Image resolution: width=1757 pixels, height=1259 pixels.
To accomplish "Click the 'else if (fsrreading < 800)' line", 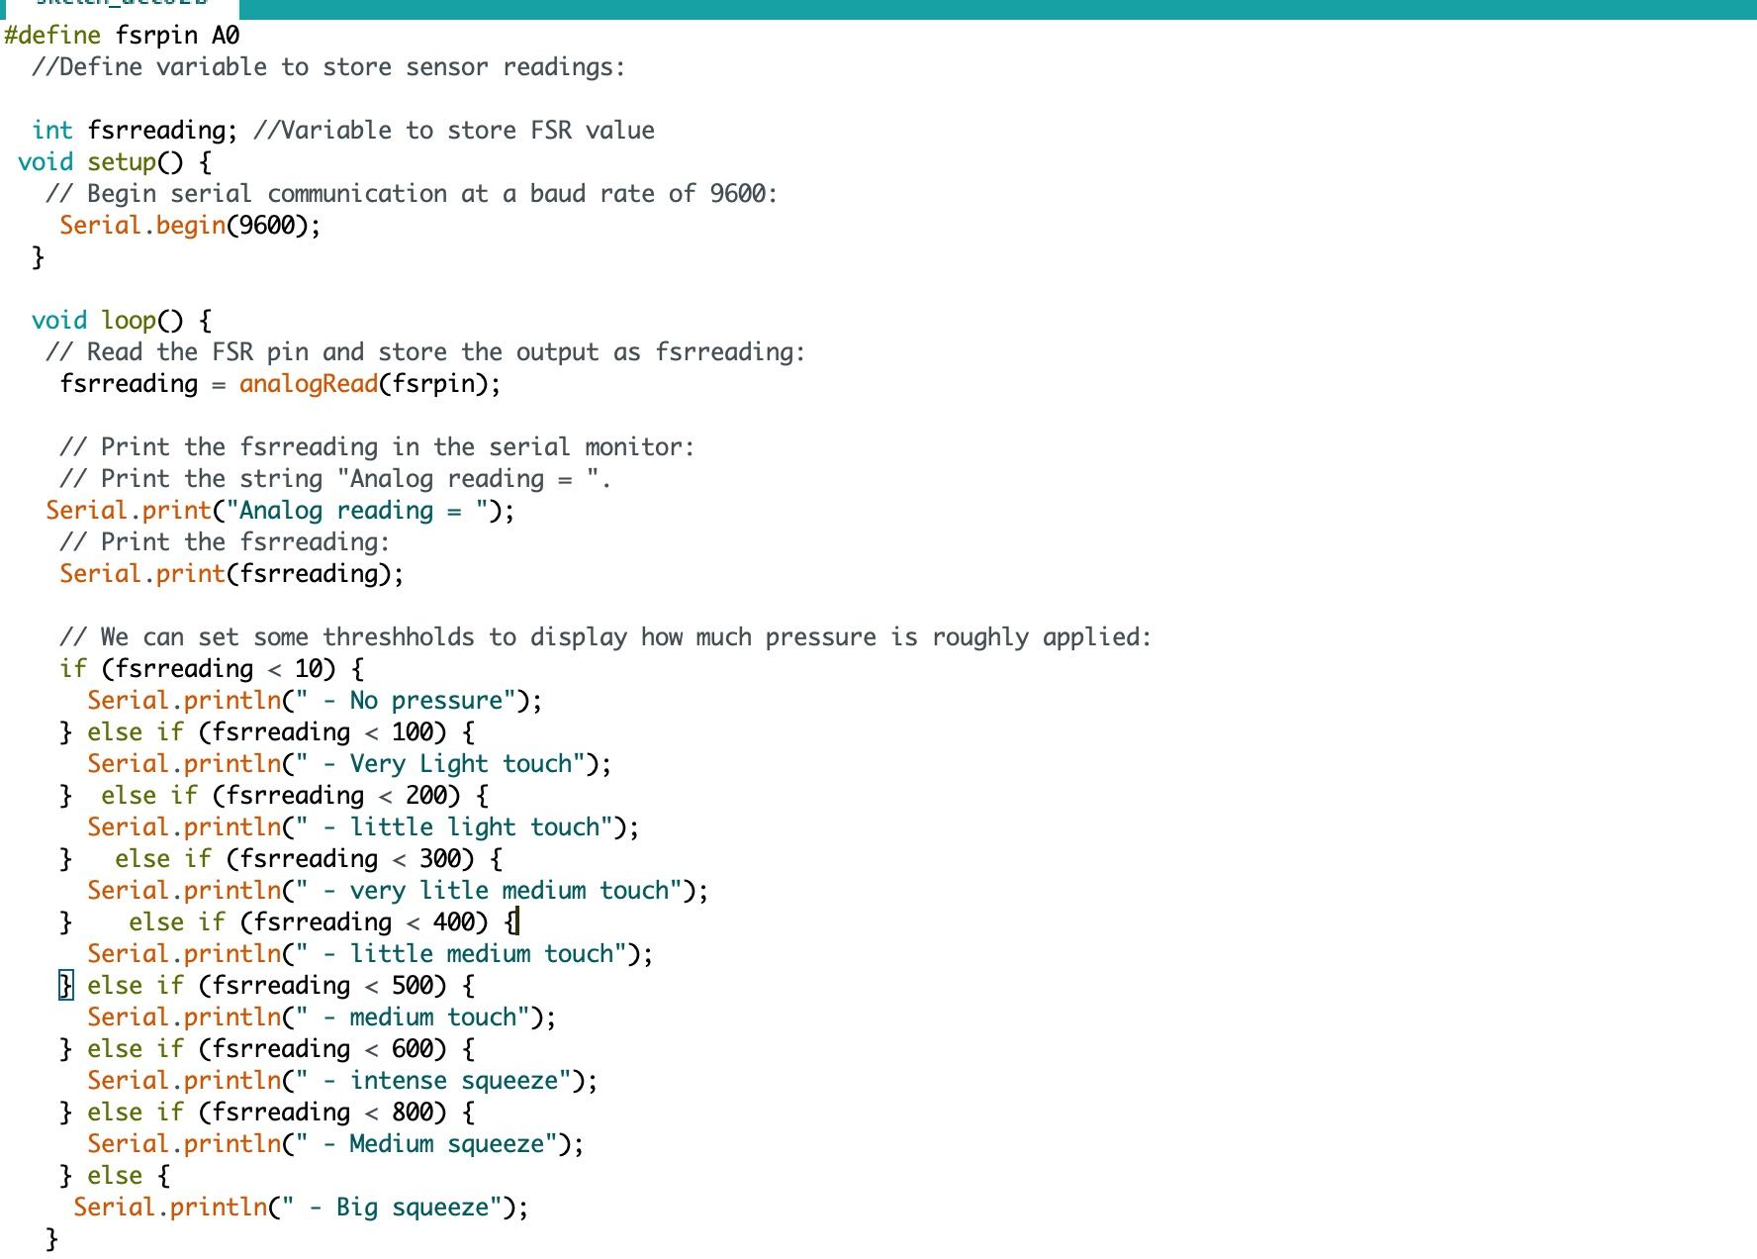I will tap(267, 1113).
